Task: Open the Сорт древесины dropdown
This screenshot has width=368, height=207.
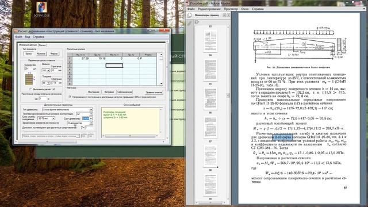Action: pos(87,118)
